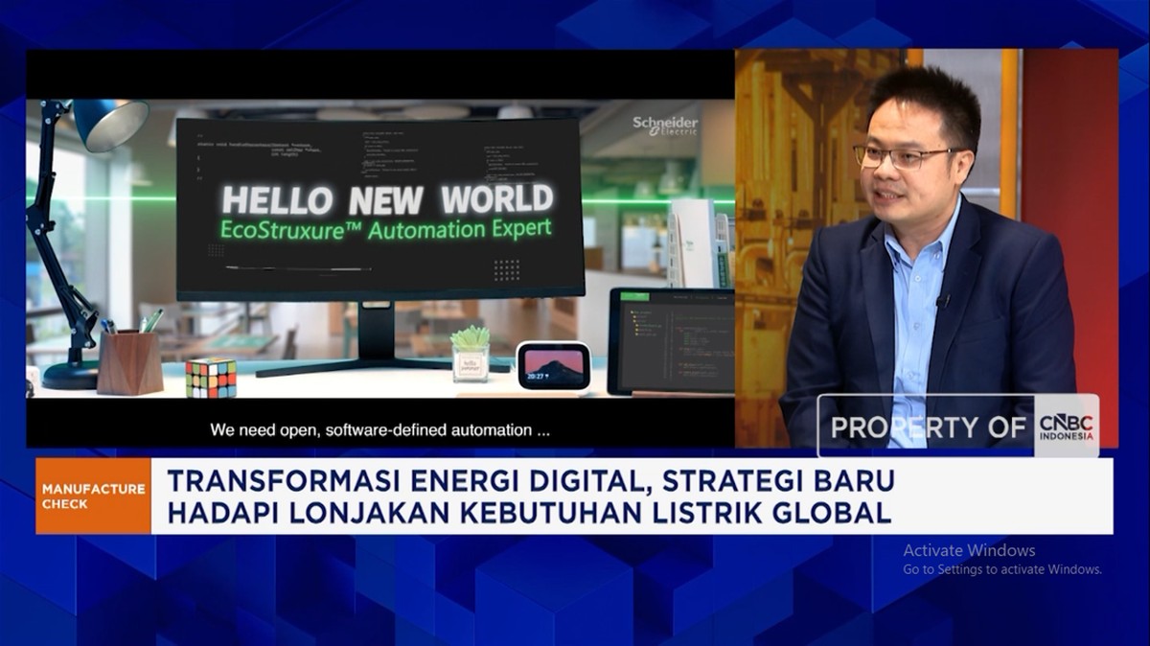This screenshot has height=646, width=1150.
Task: Click the video clip thumbnail showing the monitor
Action: [x=380, y=248]
